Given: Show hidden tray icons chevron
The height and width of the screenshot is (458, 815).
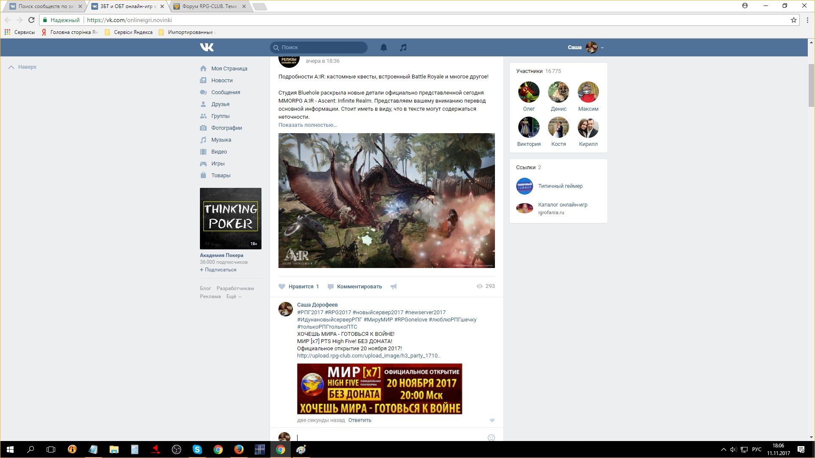Looking at the screenshot, I should pos(723,450).
